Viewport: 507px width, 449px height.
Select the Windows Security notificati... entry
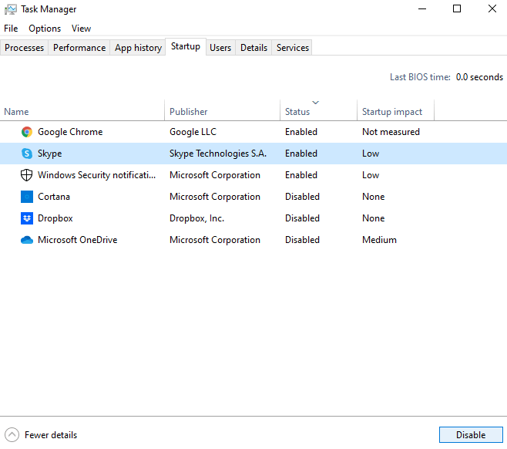pos(96,175)
